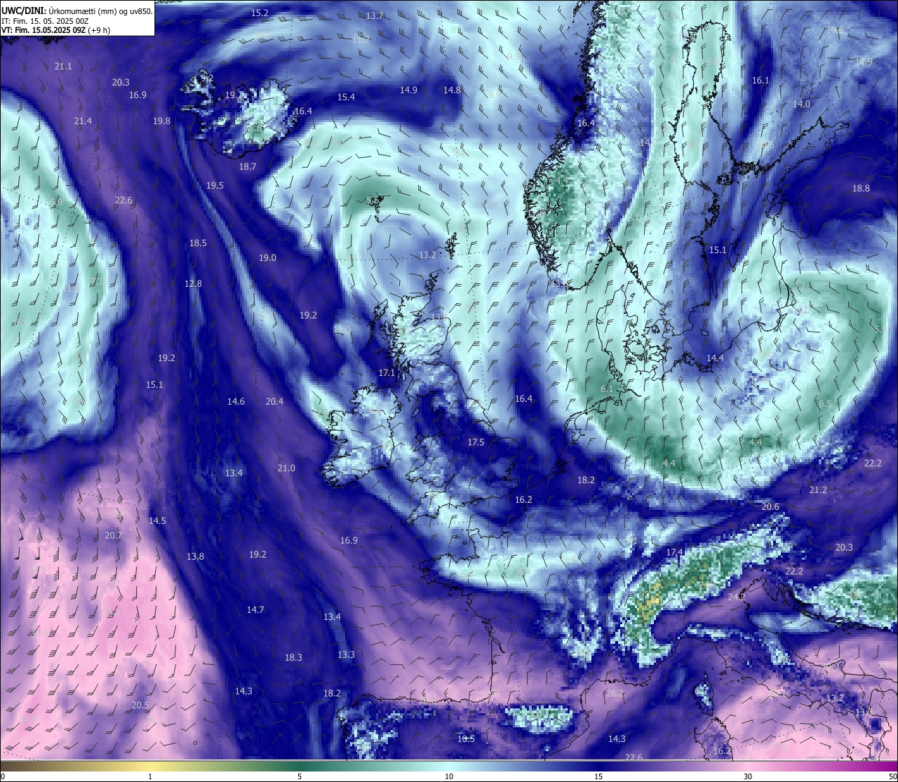
Task: Select the 14.7 value label
Action: point(255,609)
